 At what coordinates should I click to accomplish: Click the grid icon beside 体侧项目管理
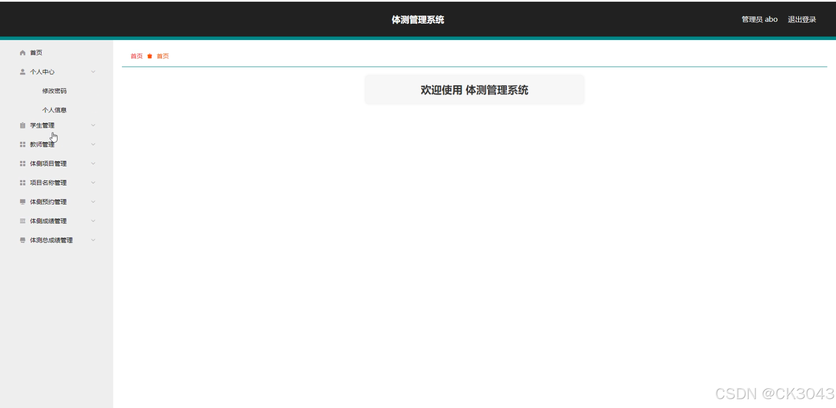click(22, 163)
